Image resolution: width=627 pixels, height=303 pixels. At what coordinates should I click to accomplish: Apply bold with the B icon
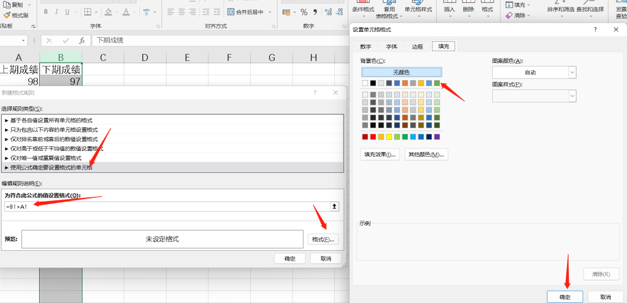[46, 12]
